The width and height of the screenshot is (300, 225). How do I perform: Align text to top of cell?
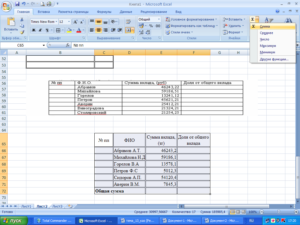[92, 22]
